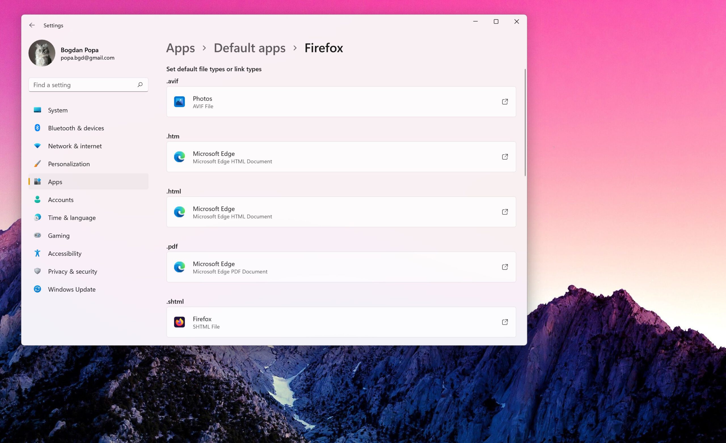Click the search magnifier icon
The image size is (726, 443).
140,85
